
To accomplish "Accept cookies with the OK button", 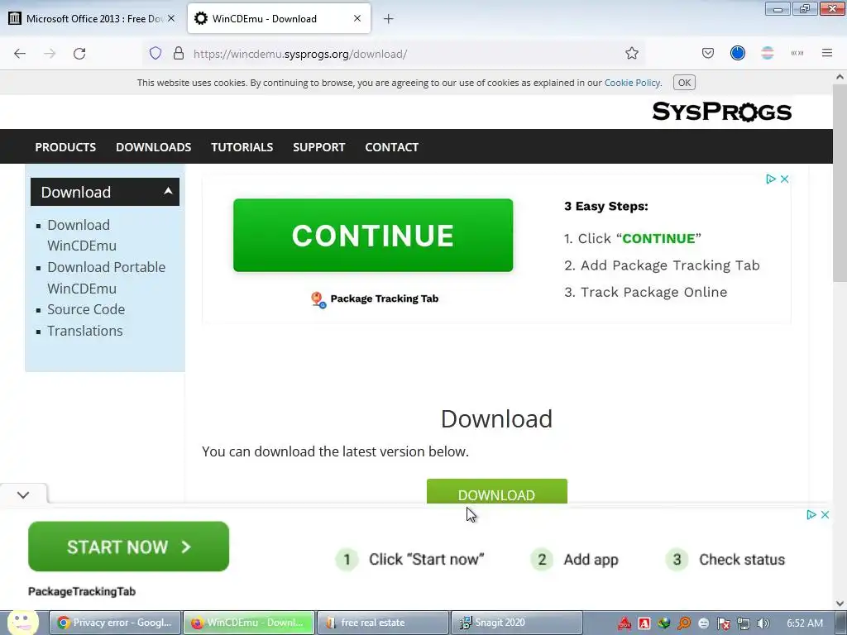I will (x=684, y=83).
